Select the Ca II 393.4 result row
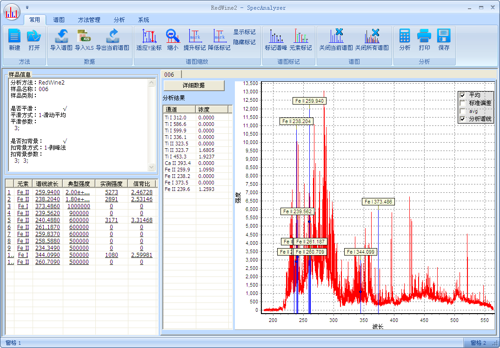Image resolution: width=500 pixels, height=348 pixels. [196, 163]
